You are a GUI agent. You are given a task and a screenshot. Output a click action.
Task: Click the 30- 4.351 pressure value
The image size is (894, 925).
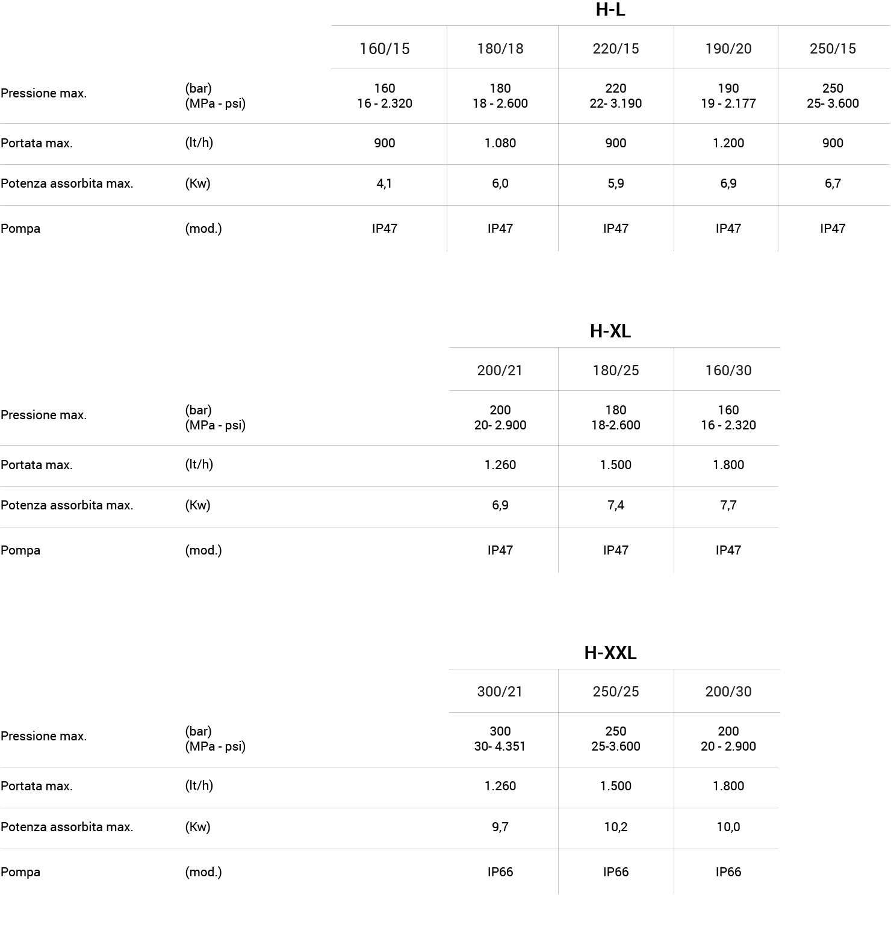pos(500,746)
